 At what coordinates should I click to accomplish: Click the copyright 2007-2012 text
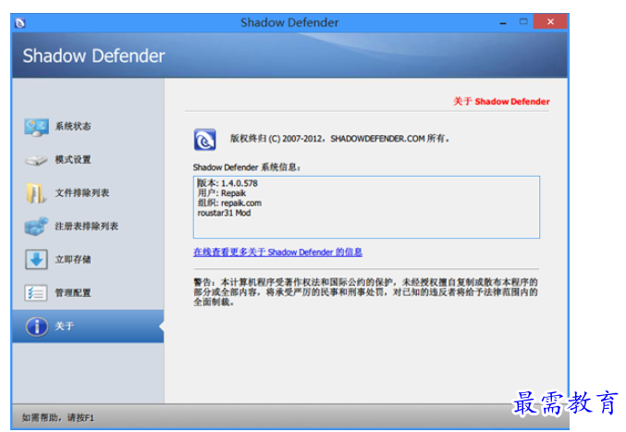(x=339, y=139)
